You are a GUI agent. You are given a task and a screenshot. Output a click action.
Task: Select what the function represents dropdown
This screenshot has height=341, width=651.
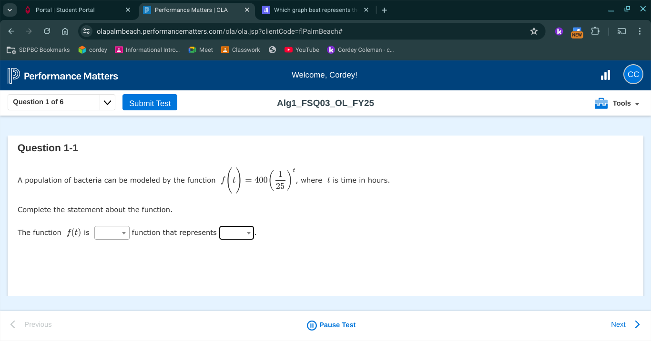point(236,233)
